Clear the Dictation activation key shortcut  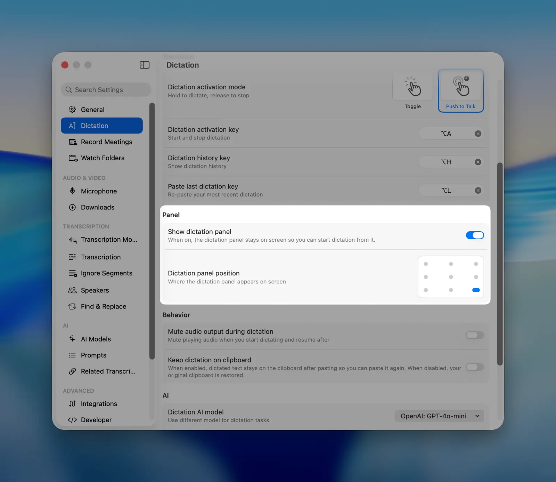478,134
